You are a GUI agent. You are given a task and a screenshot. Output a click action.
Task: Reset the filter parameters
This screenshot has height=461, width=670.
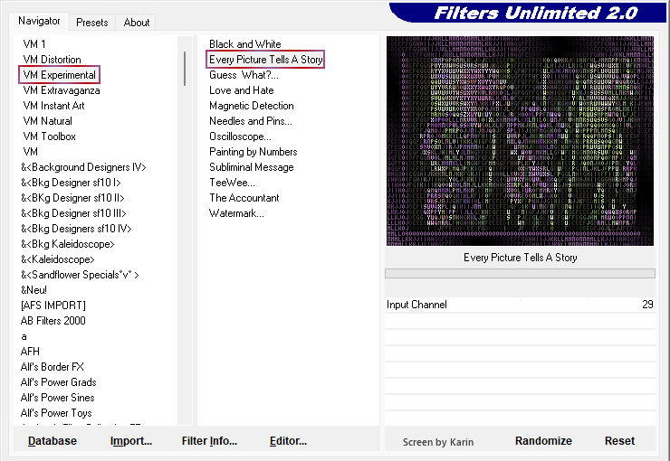619,441
